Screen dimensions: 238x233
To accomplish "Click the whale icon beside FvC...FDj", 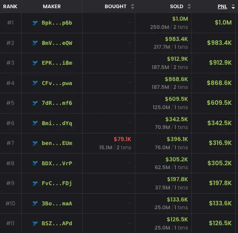I will (x=35, y=183).
